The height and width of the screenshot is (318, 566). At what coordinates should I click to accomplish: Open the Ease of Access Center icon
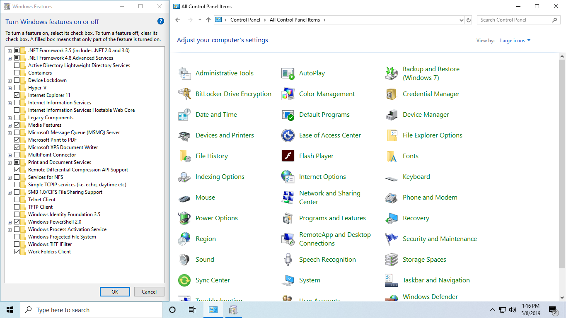tap(288, 135)
